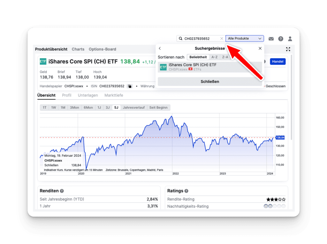Viewport: 327px width, 244px height.
Task: Click the 1 Jahr return value 3,31%
Action: (x=153, y=206)
